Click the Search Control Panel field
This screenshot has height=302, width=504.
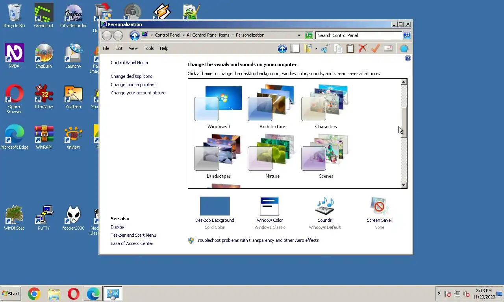(359, 35)
